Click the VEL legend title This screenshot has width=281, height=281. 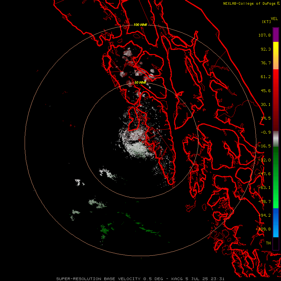click(x=274, y=19)
